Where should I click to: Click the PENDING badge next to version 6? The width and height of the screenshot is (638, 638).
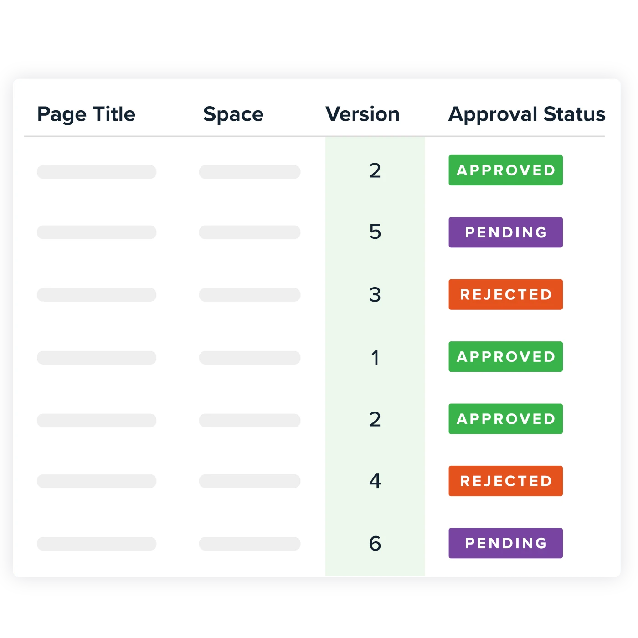(x=505, y=543)
